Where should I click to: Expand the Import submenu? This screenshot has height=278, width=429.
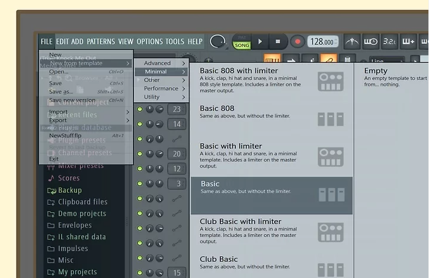(x=86, y=112)
